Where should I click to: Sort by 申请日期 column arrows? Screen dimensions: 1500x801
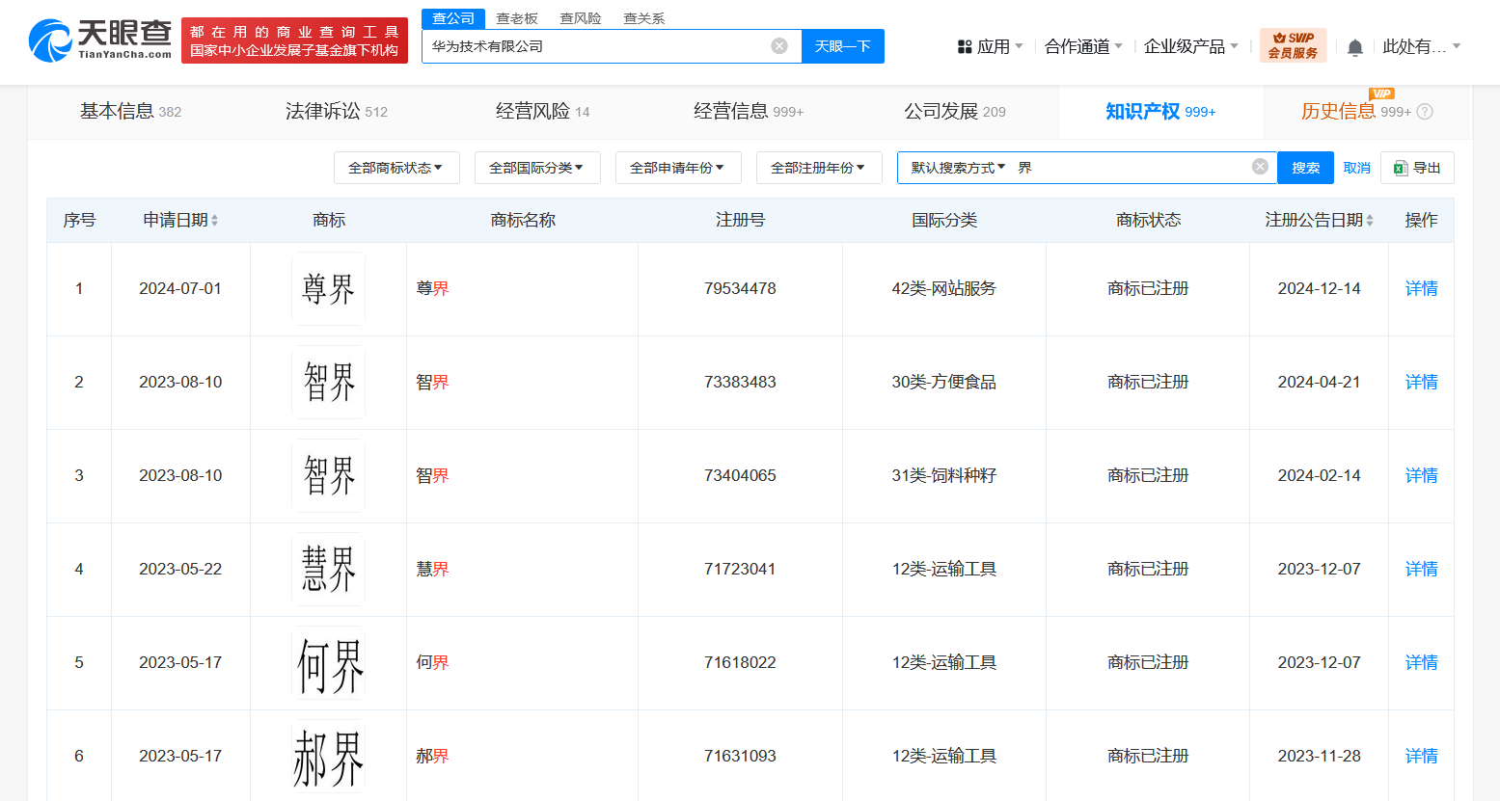pos(214,221)
